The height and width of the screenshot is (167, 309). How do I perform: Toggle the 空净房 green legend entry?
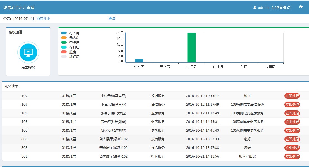(70, 42)
